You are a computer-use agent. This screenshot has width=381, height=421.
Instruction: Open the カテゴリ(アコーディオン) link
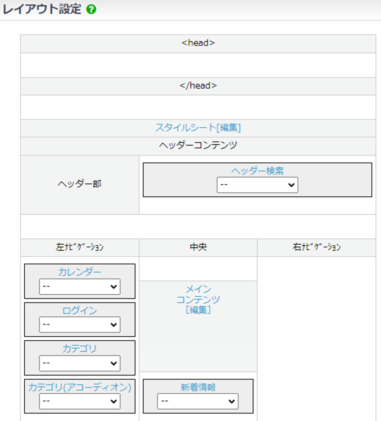80,387
